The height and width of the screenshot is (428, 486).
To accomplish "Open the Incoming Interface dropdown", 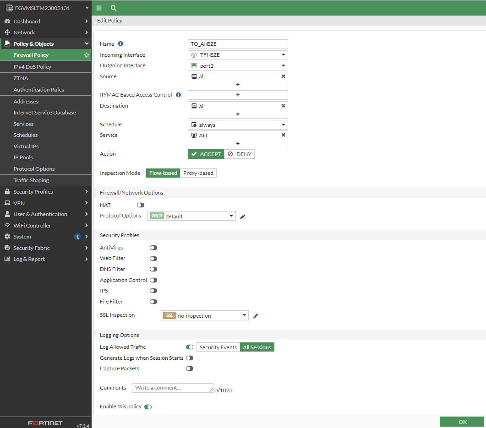I will pos(238,55).
